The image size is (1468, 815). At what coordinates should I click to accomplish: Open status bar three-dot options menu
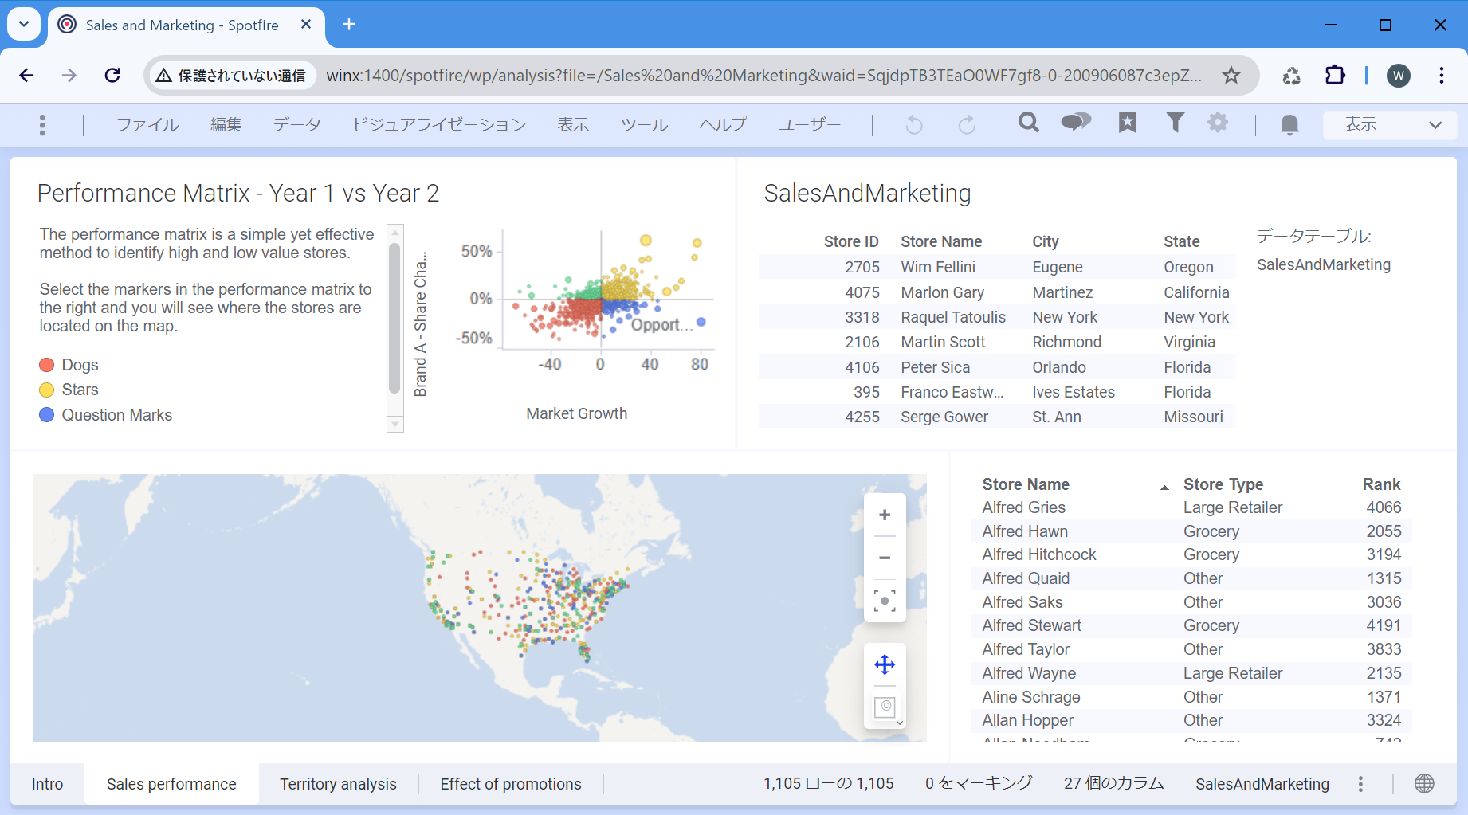coord(1360,784)
